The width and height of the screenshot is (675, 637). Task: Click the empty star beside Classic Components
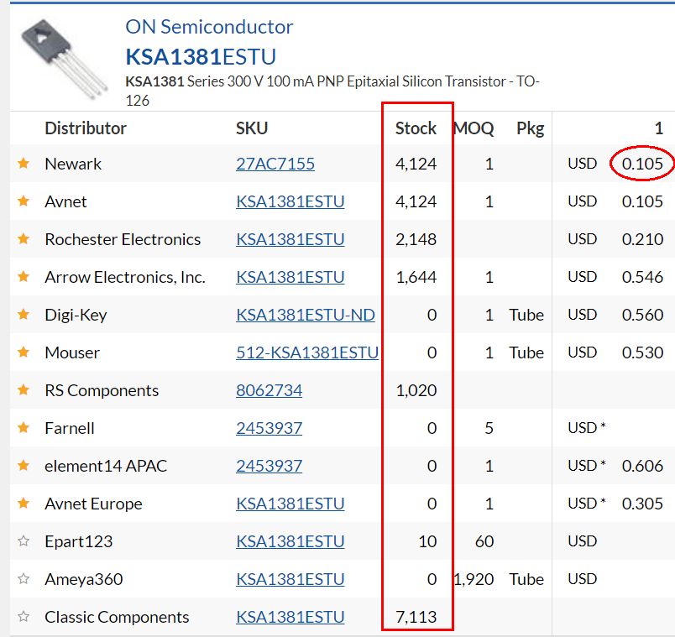[x=24, y=617]
